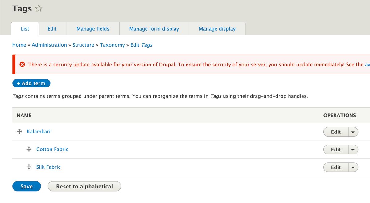Navigate to Structure in breadcrumb

(x=83, y=45)
